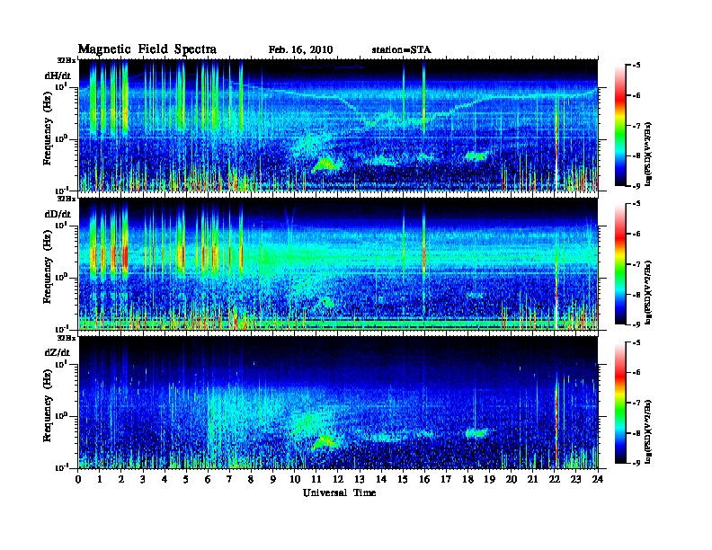Click hour 12 tick label on time axis

(338, 479)
